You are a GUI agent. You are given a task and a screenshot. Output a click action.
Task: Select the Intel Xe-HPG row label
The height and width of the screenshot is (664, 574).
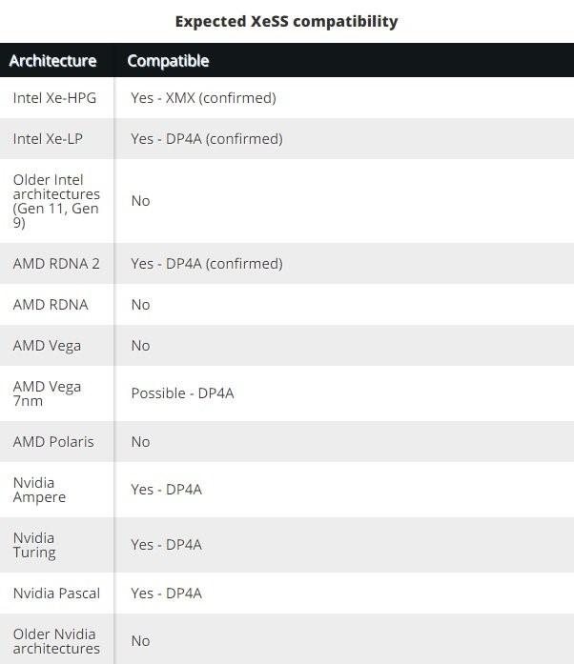54,98
